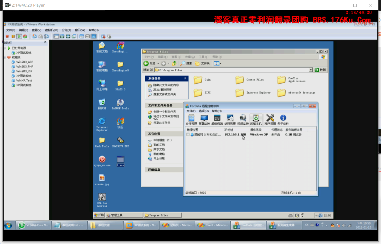The width and height of the screenshot is (381, 244).
Task: Take a snapshot via VMware toolbar
Action: tap(34, 36)
